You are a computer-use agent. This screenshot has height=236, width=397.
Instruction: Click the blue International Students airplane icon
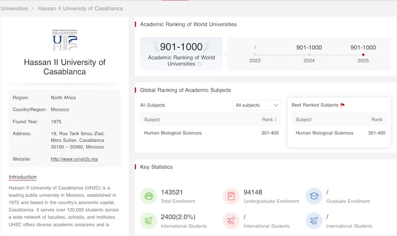point(314,221)
